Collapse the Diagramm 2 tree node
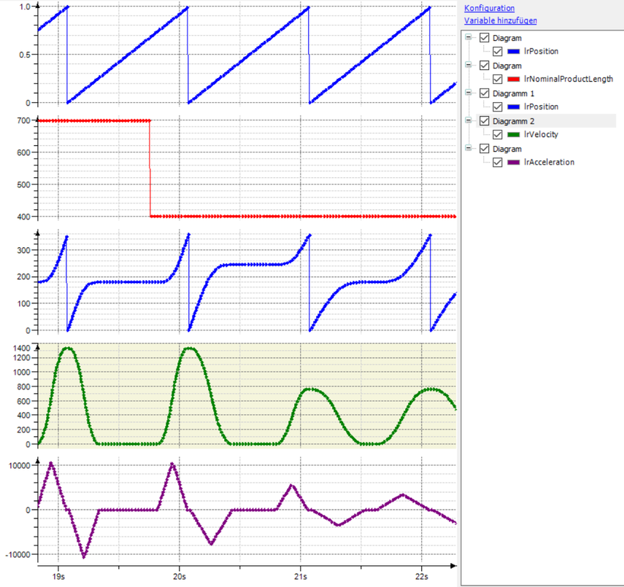 click(x=469, y=121)
